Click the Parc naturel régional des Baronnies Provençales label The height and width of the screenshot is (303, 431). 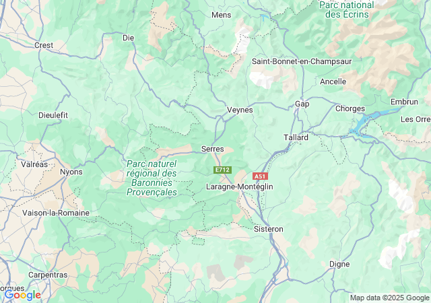pos(152,178)
